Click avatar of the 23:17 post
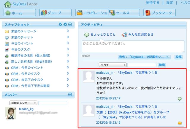This screenshot has width=190, height=129. coord(89,77)
